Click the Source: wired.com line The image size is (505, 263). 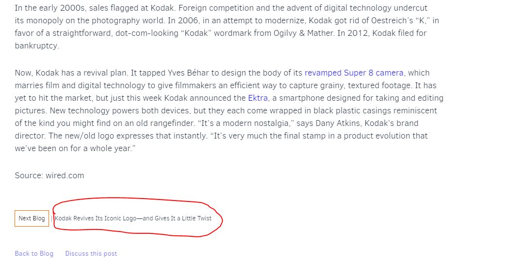tap(49, 175)
